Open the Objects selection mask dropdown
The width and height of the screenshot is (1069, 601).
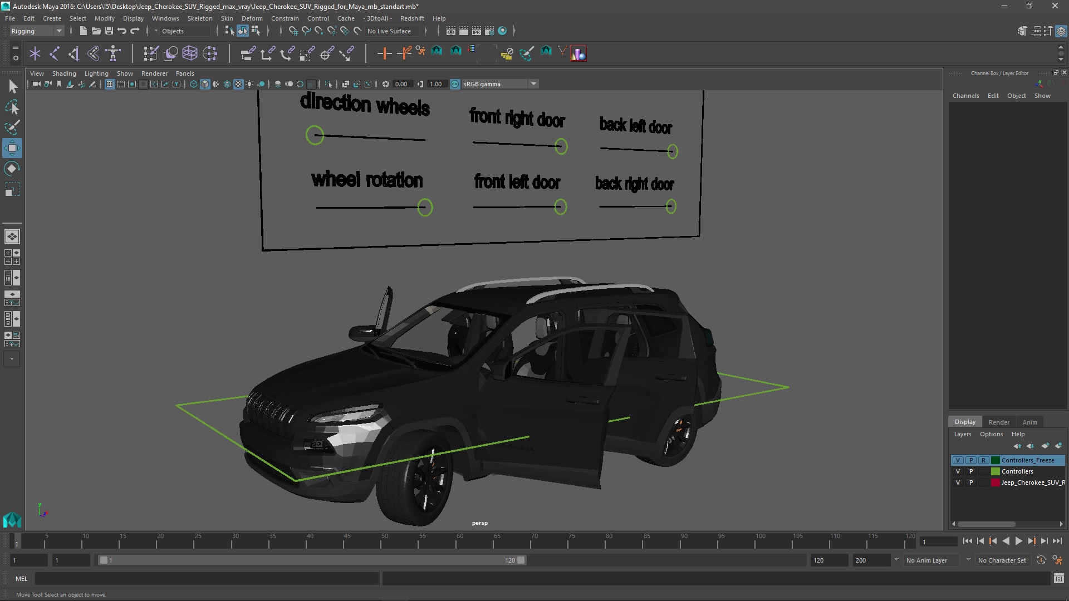[x=184, y=31]
